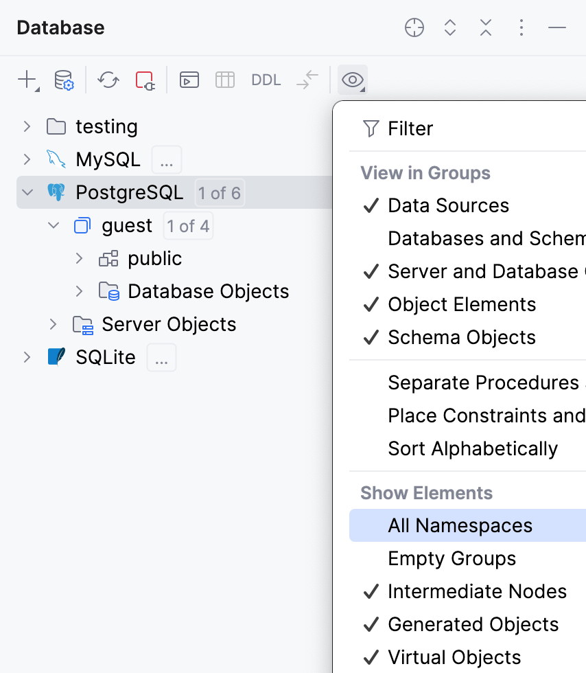Jump to the Query Console
The image size is (586, 673).
(189, 80)
